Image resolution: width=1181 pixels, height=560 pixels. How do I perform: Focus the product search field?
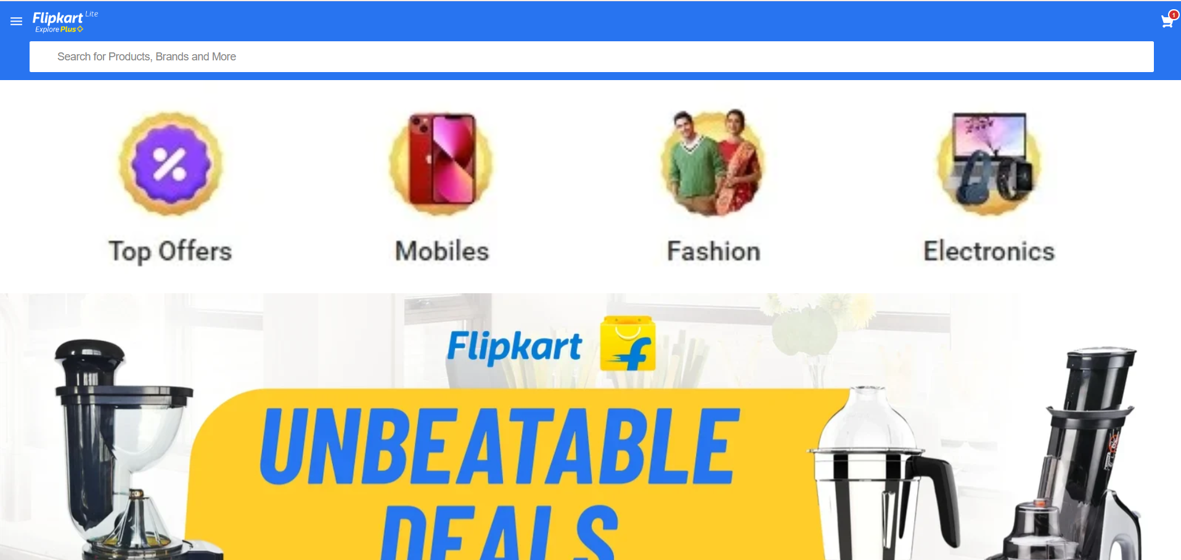point(592,57)
